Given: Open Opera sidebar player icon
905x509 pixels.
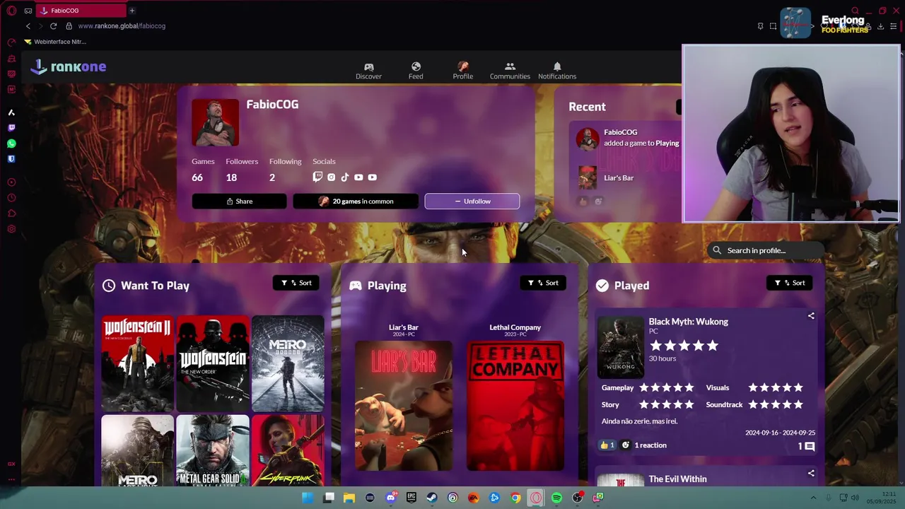Looking at the screenshot, I should [11, 182].
